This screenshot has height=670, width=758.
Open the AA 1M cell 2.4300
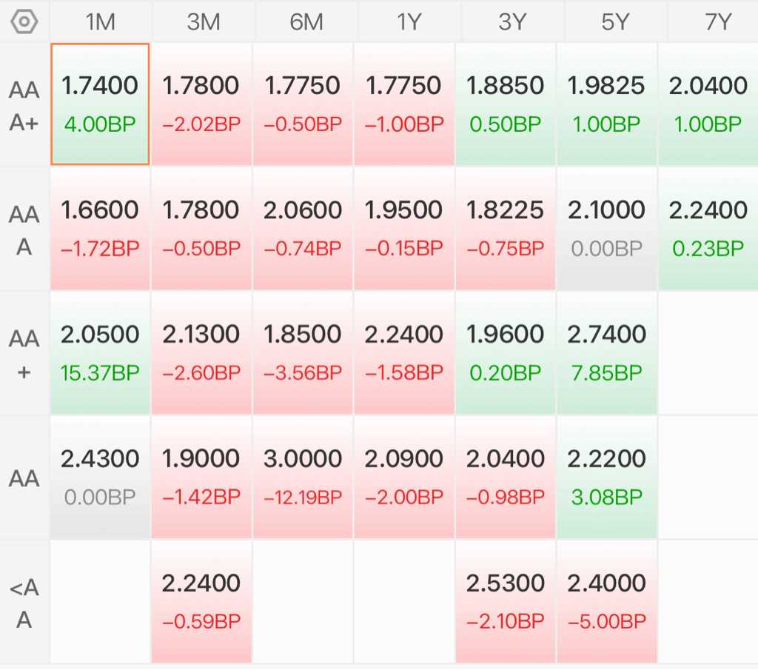(x=100, y=477)
